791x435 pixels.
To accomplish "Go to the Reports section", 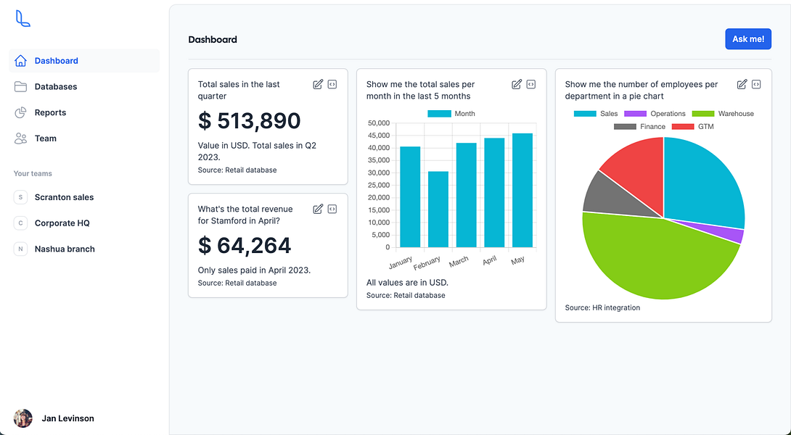I will click(x=83, y=112).
